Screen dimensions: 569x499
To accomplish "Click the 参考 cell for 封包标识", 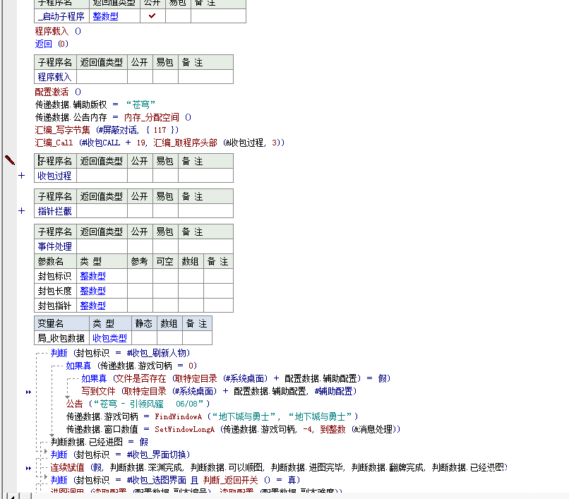I will [140, 276].
